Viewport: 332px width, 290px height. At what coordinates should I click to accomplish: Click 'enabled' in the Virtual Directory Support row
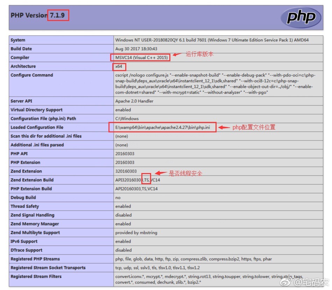[x=123, y=110]
